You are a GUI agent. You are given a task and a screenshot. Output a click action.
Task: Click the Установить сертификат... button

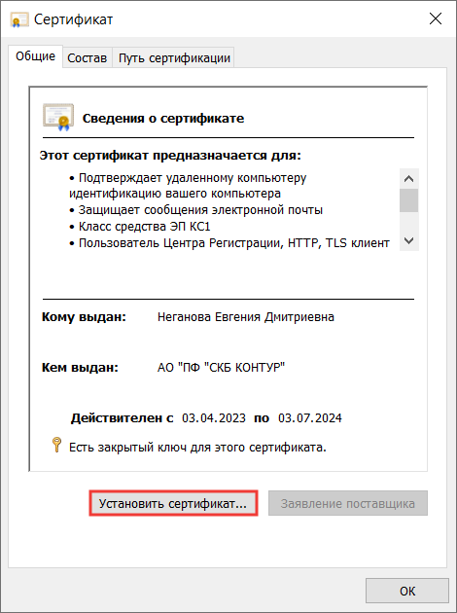click(173, 504)
